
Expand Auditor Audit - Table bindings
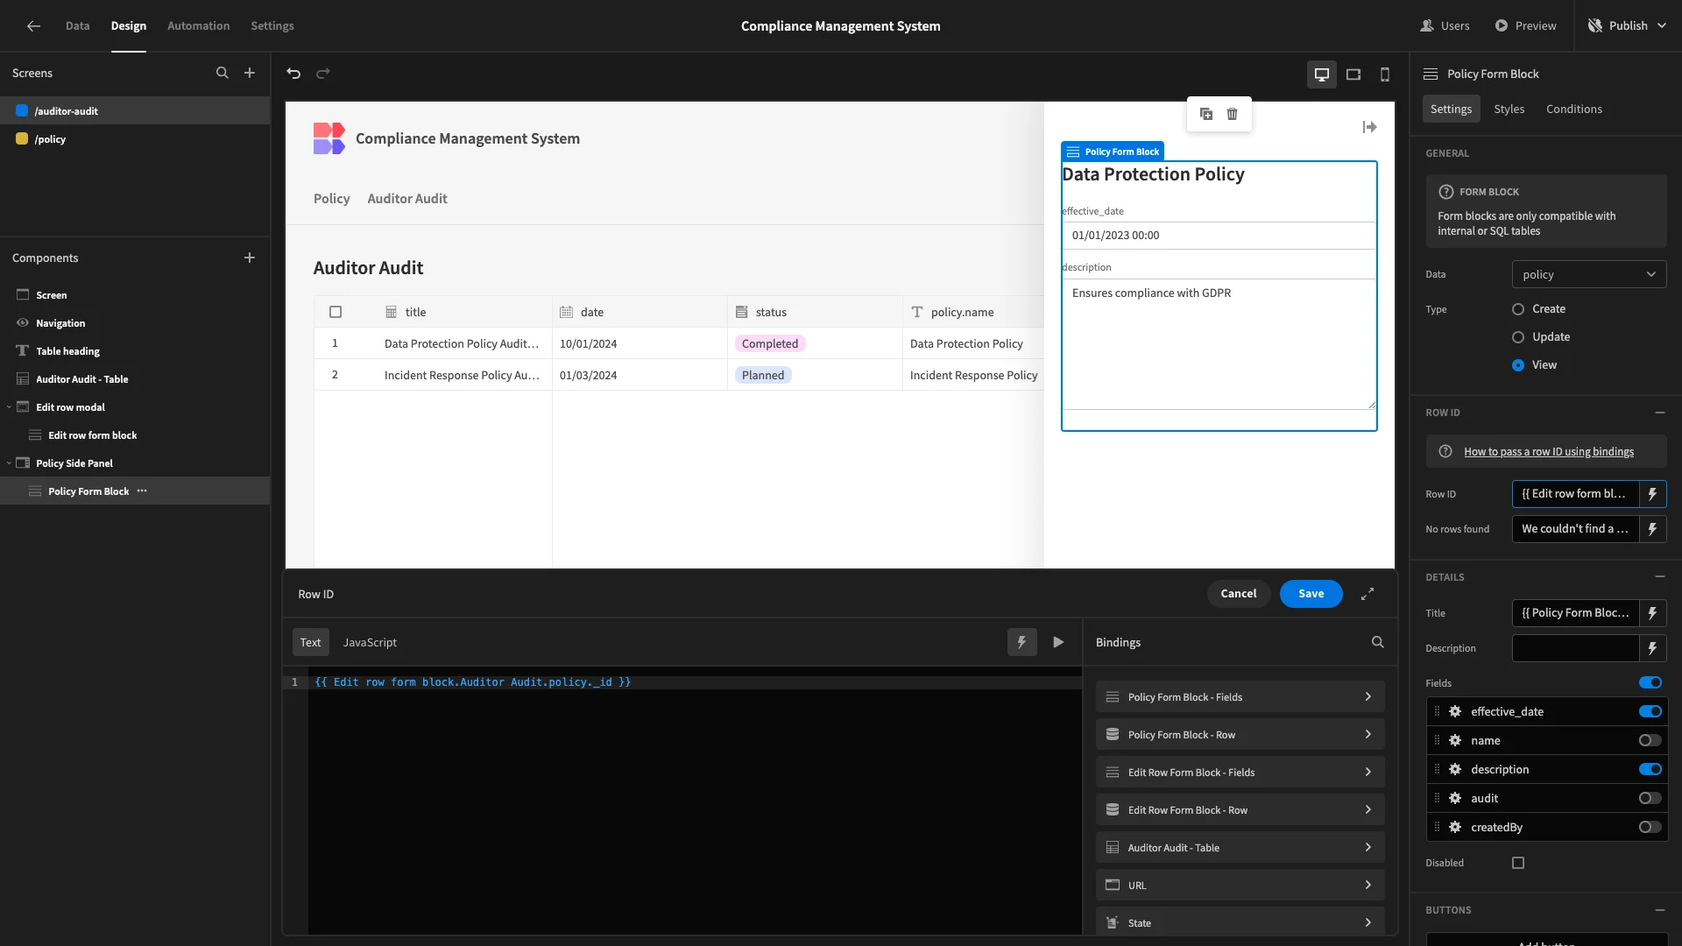pyautogui.click(x=1240, y=848)
